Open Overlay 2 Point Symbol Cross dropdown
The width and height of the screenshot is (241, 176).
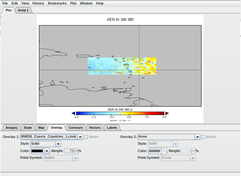tap(178, 158)
